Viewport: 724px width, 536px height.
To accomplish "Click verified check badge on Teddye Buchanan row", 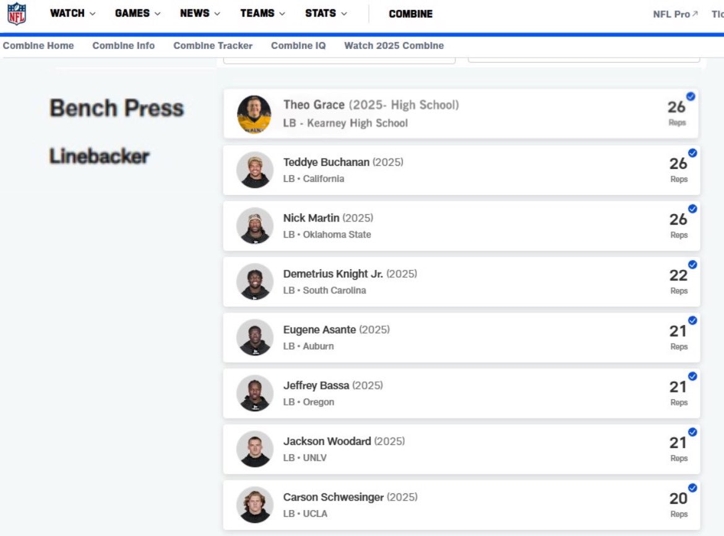I will pyautogui.click(x=692, y=153).
